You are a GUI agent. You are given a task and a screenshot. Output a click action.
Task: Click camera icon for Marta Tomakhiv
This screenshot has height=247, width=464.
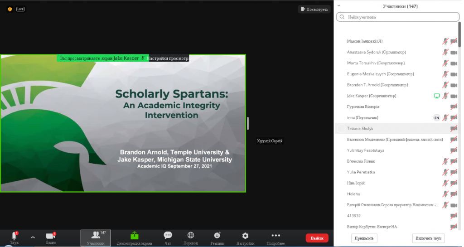454,63
